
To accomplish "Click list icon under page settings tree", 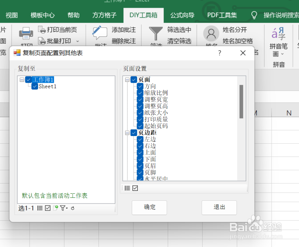I will (x=127, y=188).
